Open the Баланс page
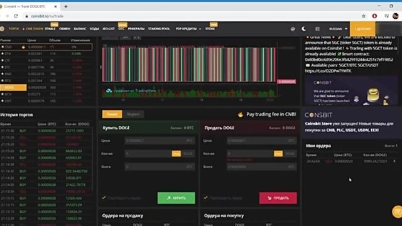 pyautogui.click(x=80, y=29)
